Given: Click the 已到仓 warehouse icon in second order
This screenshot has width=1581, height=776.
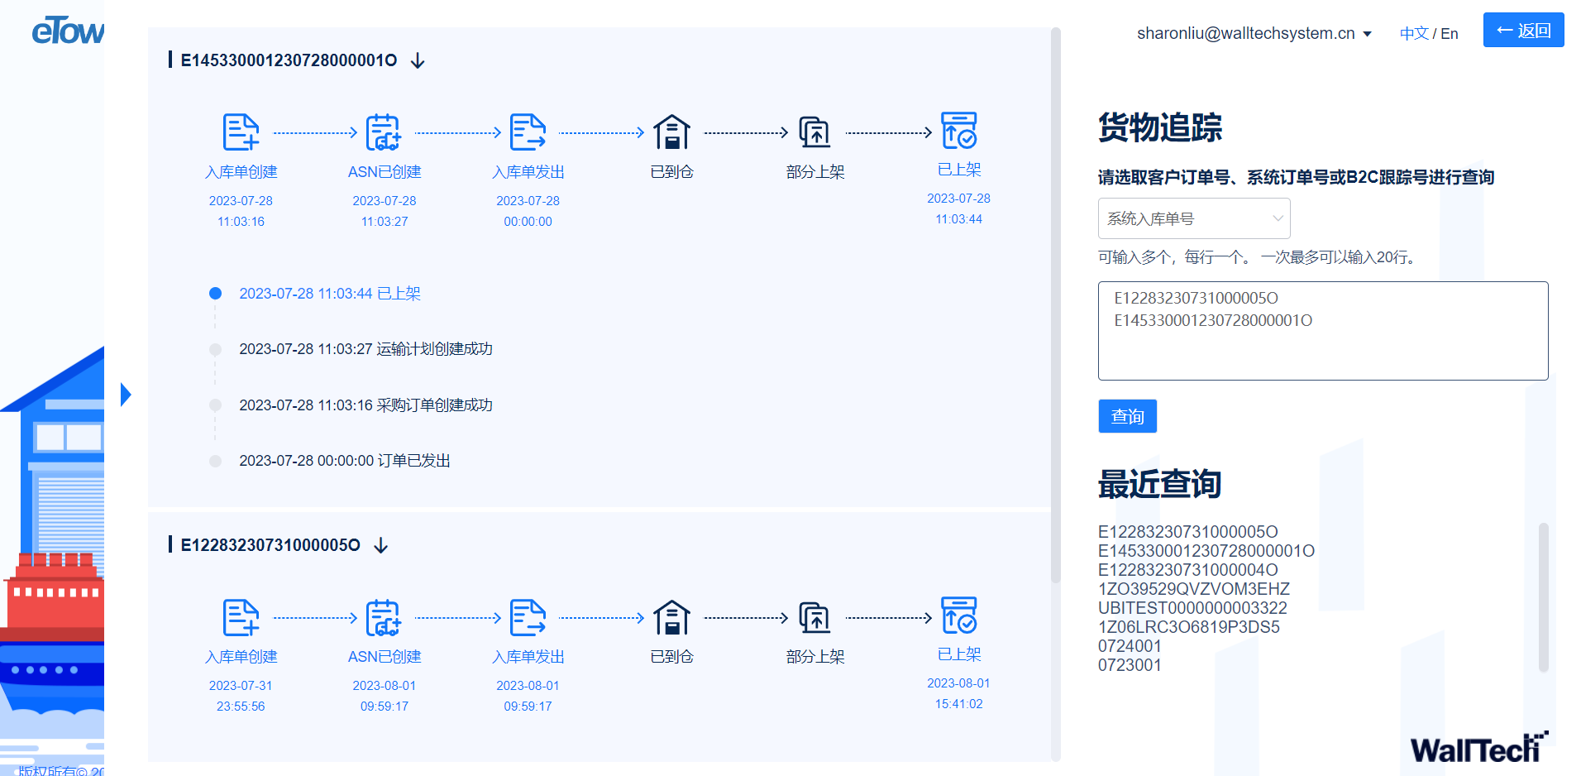Looking at the screenshot, I should click(671, 617).
